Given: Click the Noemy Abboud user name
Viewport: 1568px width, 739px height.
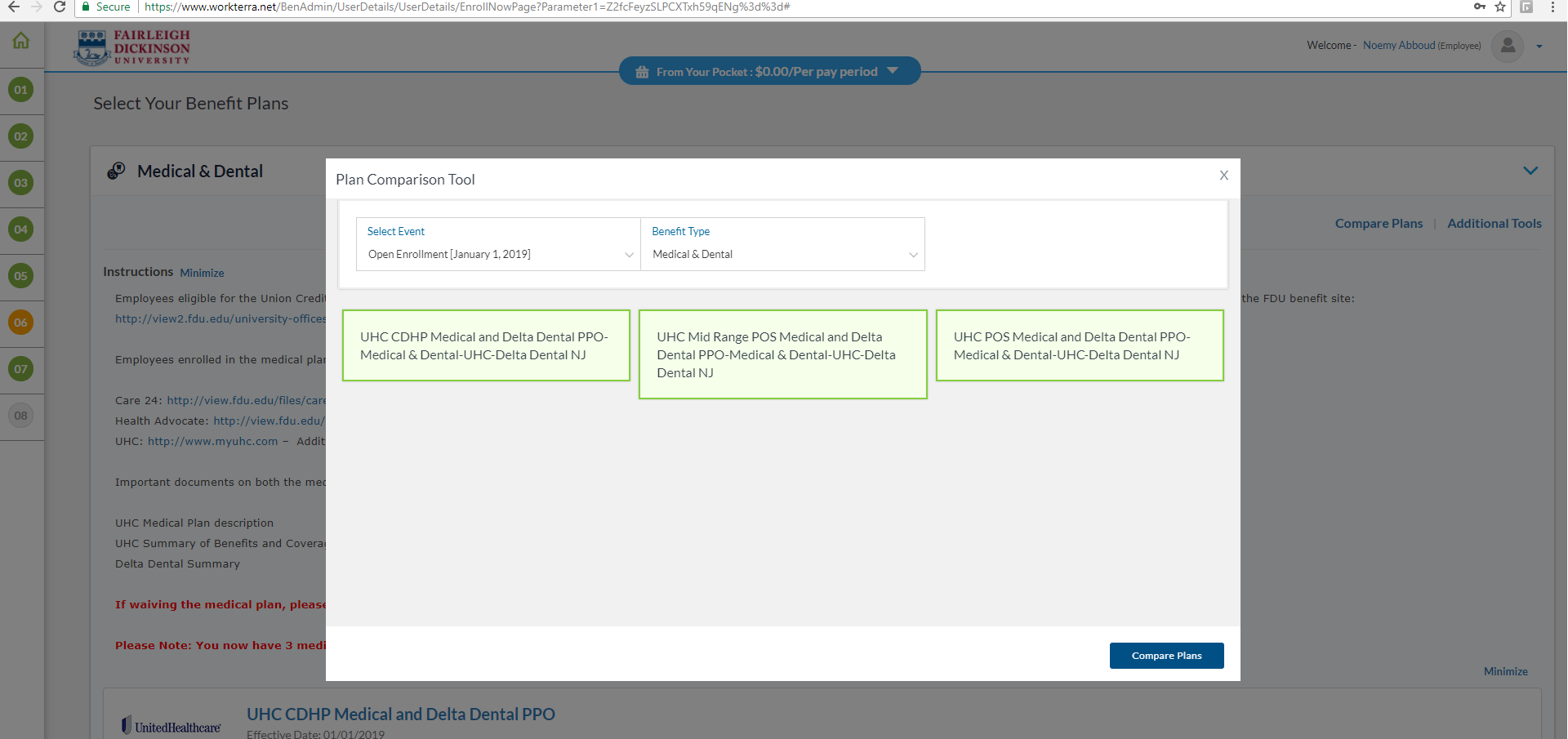Looking at the screenshot, I should click(1399, 46).
